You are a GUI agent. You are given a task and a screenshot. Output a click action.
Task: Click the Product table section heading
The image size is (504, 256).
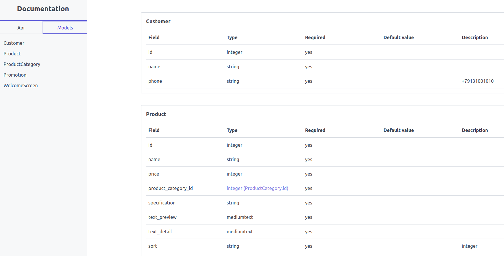point(156,114)
